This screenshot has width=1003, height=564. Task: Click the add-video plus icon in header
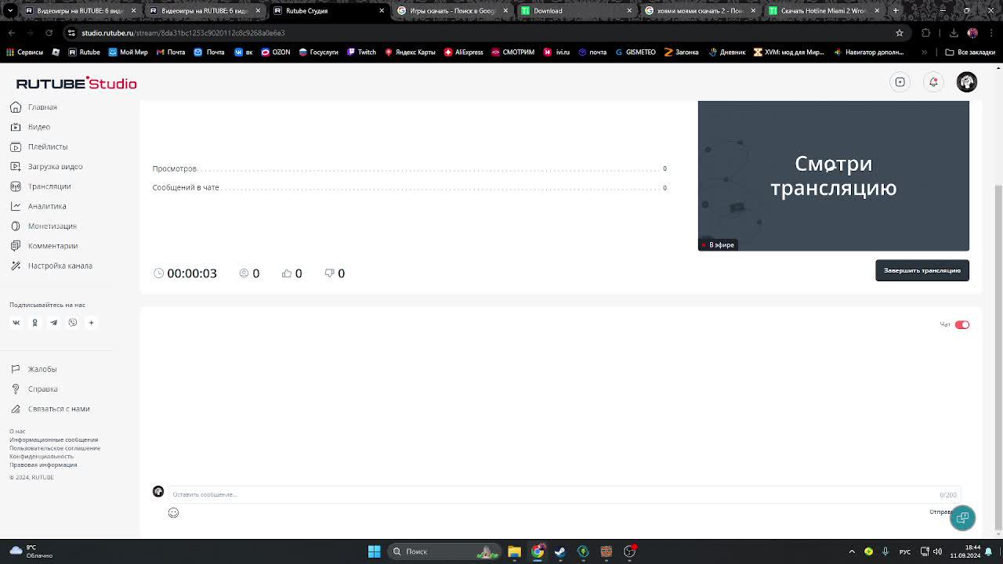coord(900,82)
